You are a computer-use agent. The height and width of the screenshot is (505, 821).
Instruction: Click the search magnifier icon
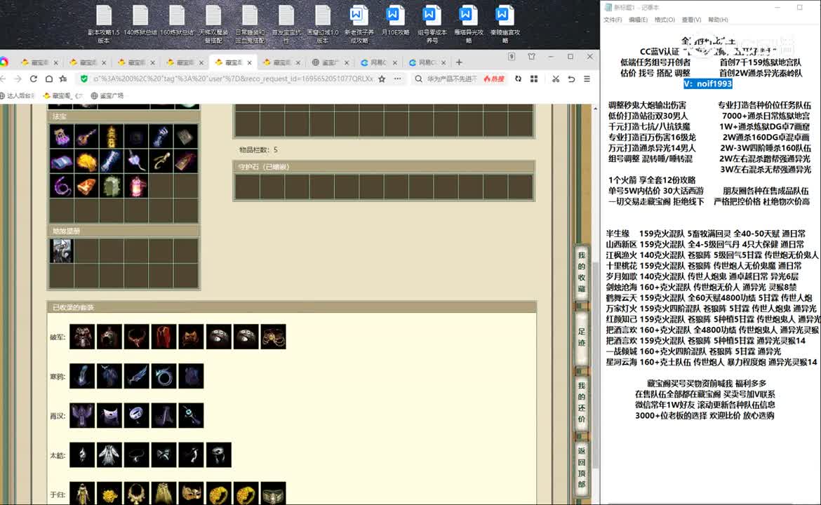(418, 79)
